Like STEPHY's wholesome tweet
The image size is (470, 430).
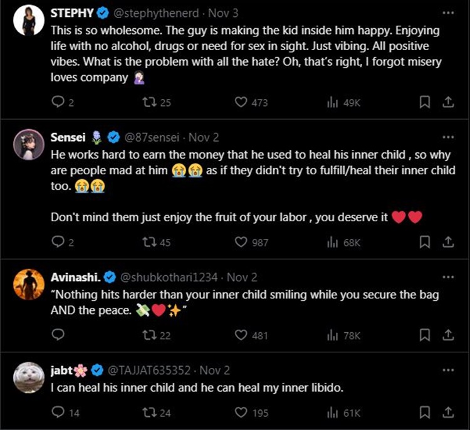[241, 103]
